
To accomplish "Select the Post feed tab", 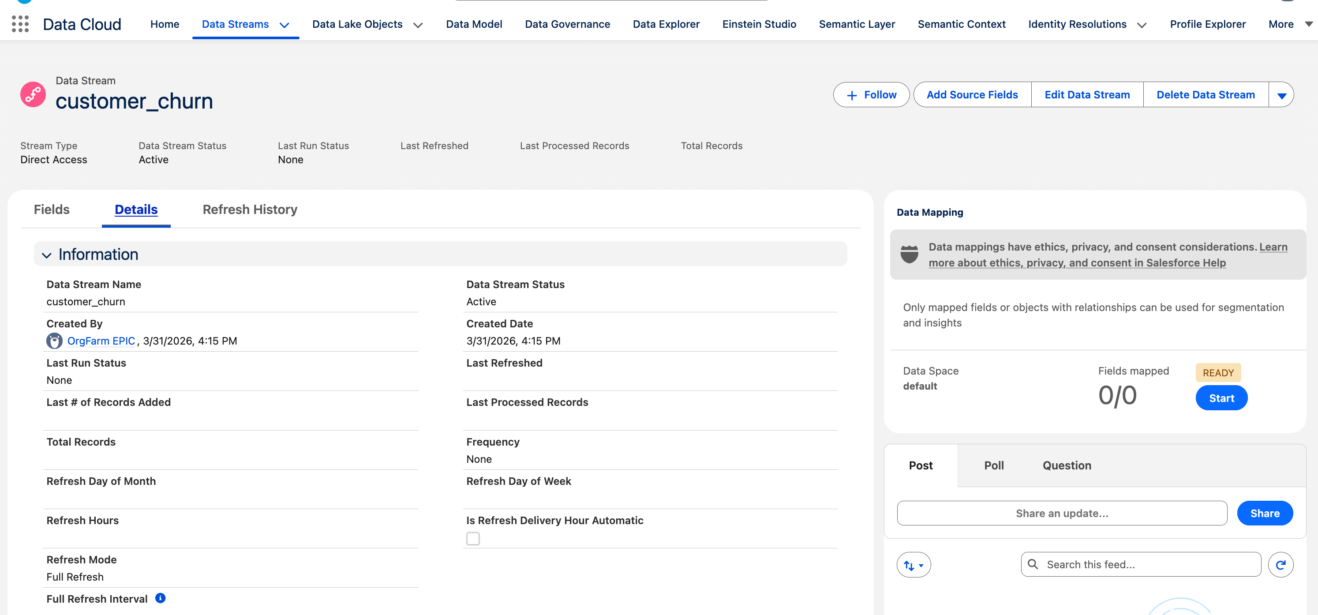I will 921,465.
